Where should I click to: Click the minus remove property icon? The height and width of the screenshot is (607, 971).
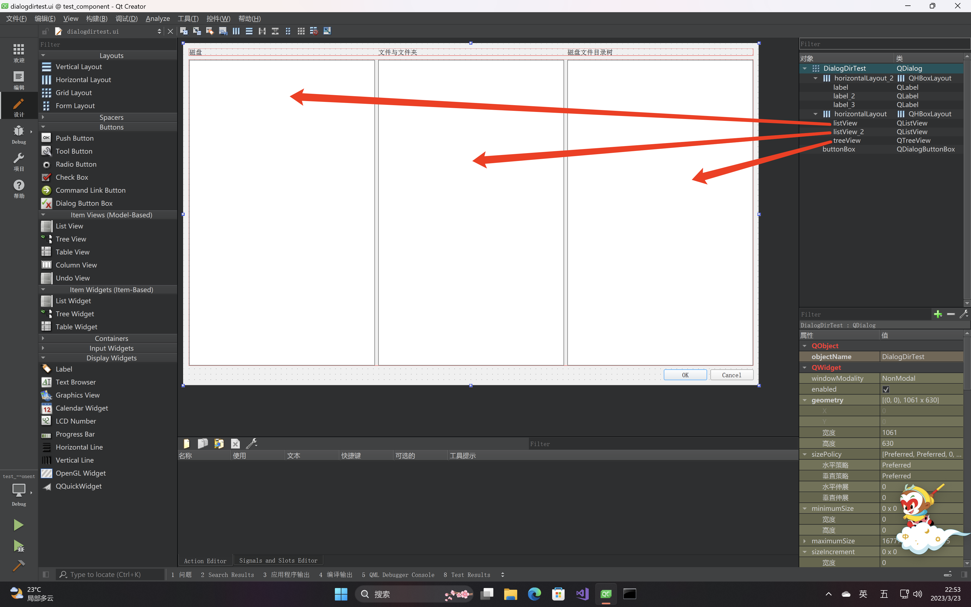[x=950, y=314]
